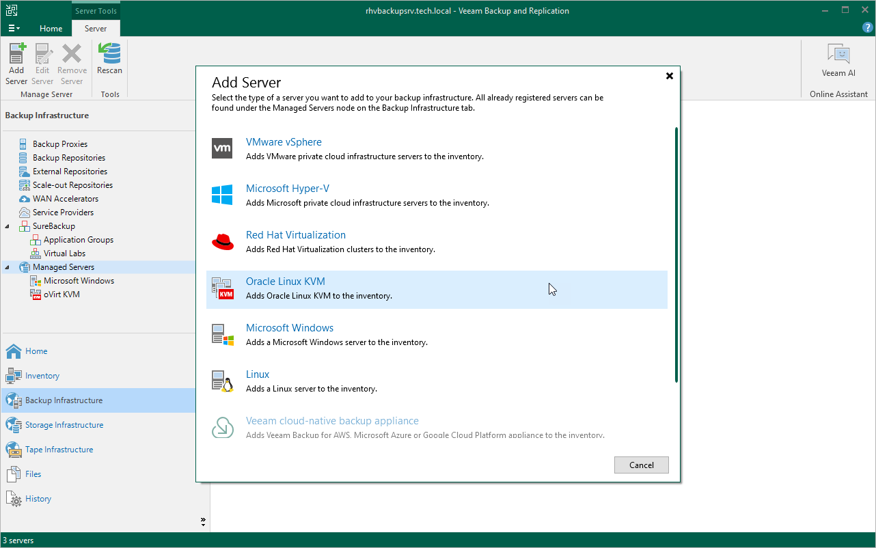Collapse the Managed Servers tree node

(8, 267)
